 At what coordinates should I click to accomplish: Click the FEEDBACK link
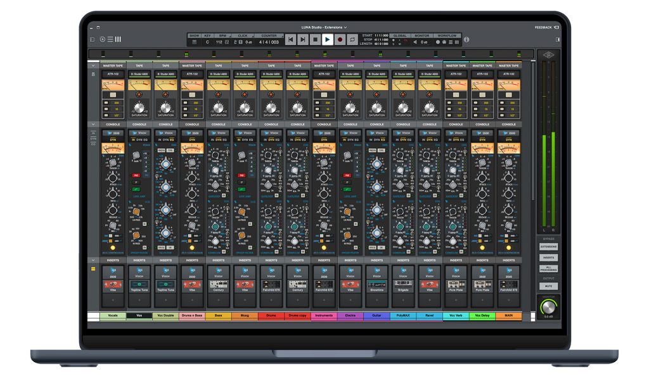tap(546, 27)
